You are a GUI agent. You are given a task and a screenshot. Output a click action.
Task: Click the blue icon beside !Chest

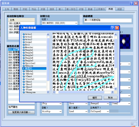coord(24,76)
